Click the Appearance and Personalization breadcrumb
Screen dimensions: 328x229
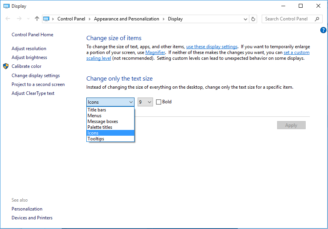tap(126, 19)
